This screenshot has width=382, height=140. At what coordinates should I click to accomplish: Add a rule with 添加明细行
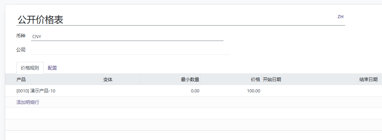tap(28, 102)
